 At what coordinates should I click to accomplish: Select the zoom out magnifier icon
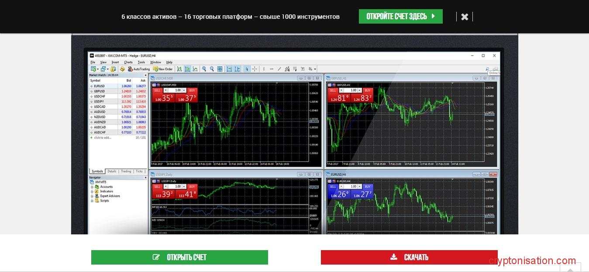point(212,69)
